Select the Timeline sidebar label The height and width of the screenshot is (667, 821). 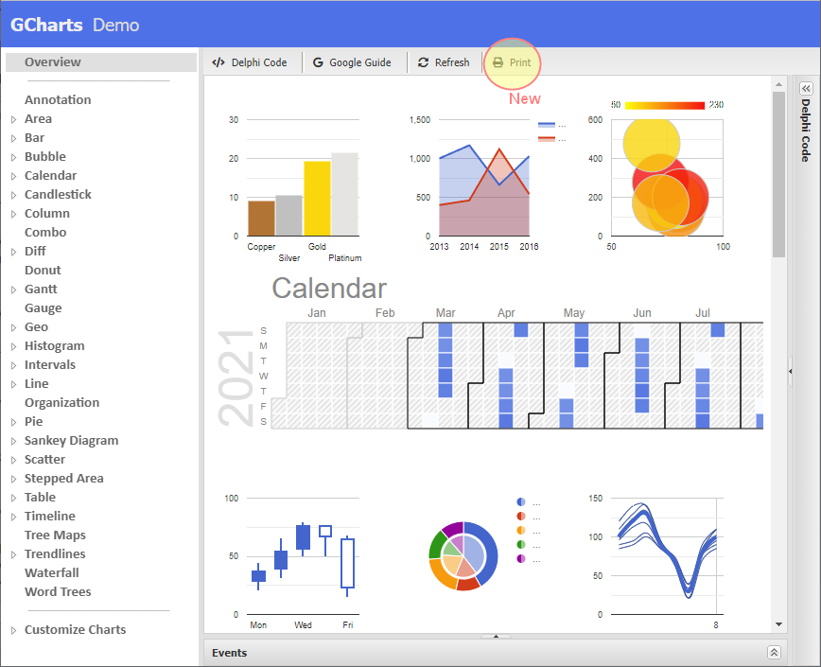[x=50, y=517]
